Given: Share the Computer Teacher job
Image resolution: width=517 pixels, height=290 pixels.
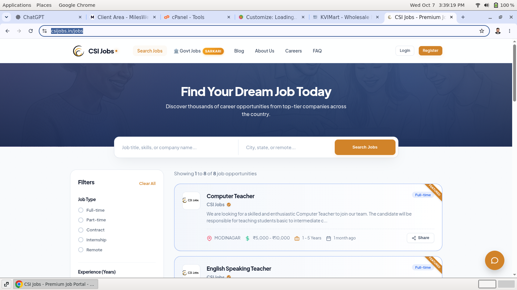Looking at the screenshot, I should (420, 238).
